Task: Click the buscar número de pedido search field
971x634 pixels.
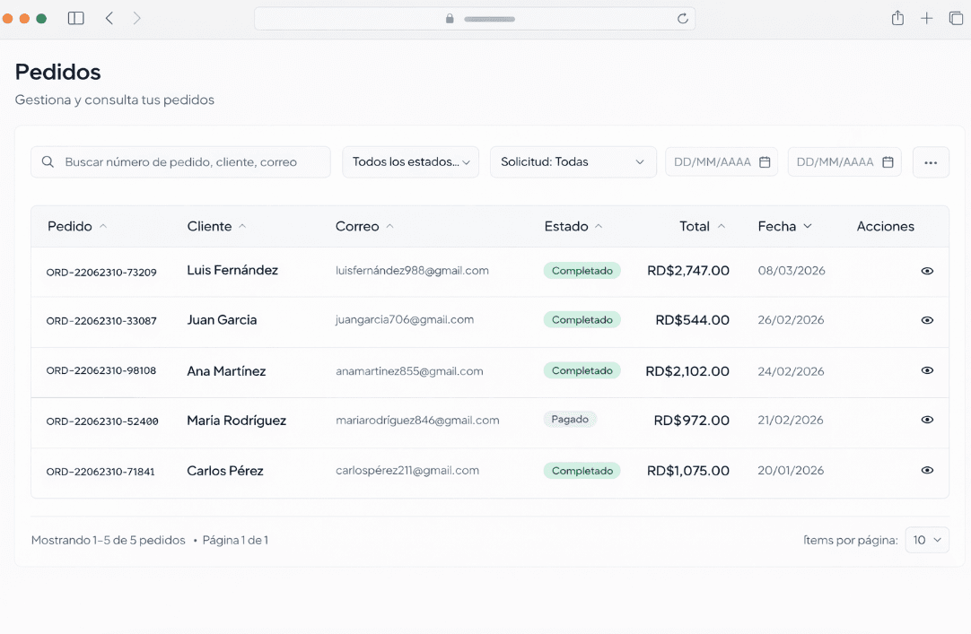Action: pyautogui.click(x=179, y=161)
